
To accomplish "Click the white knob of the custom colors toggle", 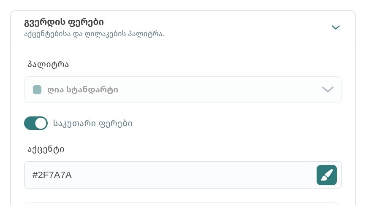I will coord(41,123).
